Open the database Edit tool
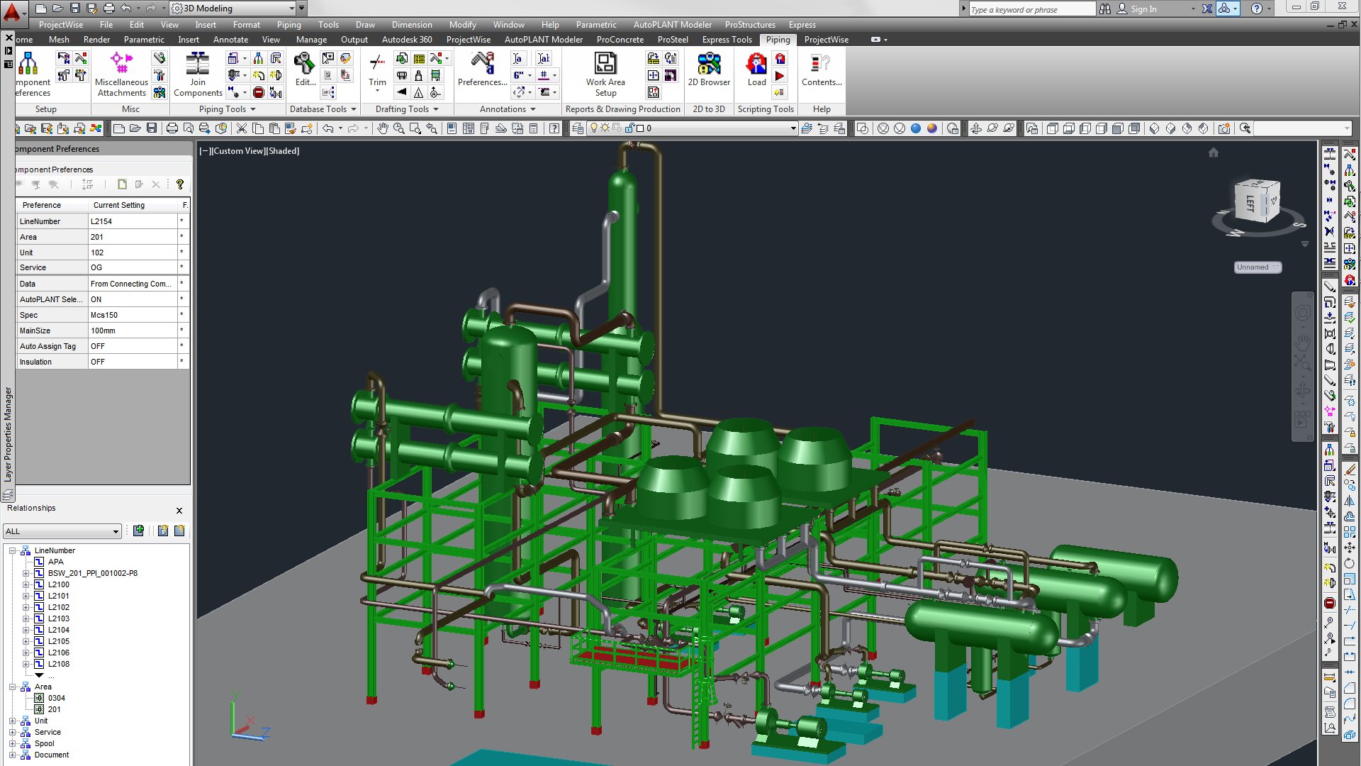1361x766 pixels. (305, 70)
